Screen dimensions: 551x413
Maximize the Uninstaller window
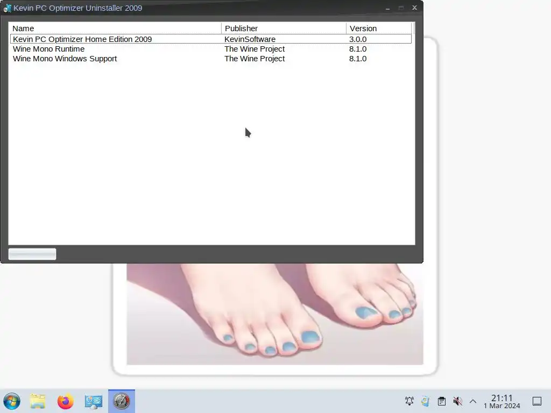(401, 8)
